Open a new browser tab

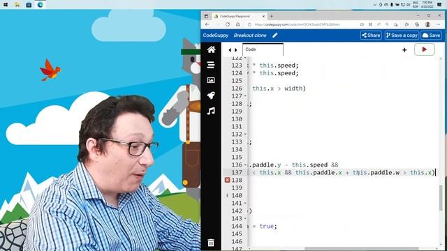click(272, 16)
